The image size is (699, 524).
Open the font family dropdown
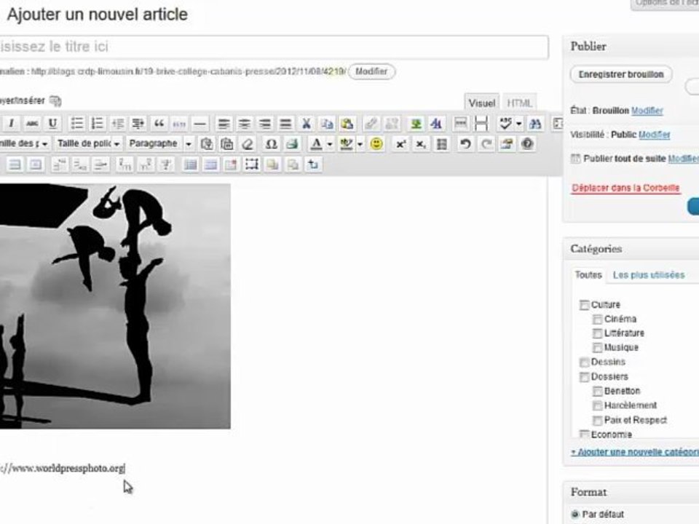(25, 144)
